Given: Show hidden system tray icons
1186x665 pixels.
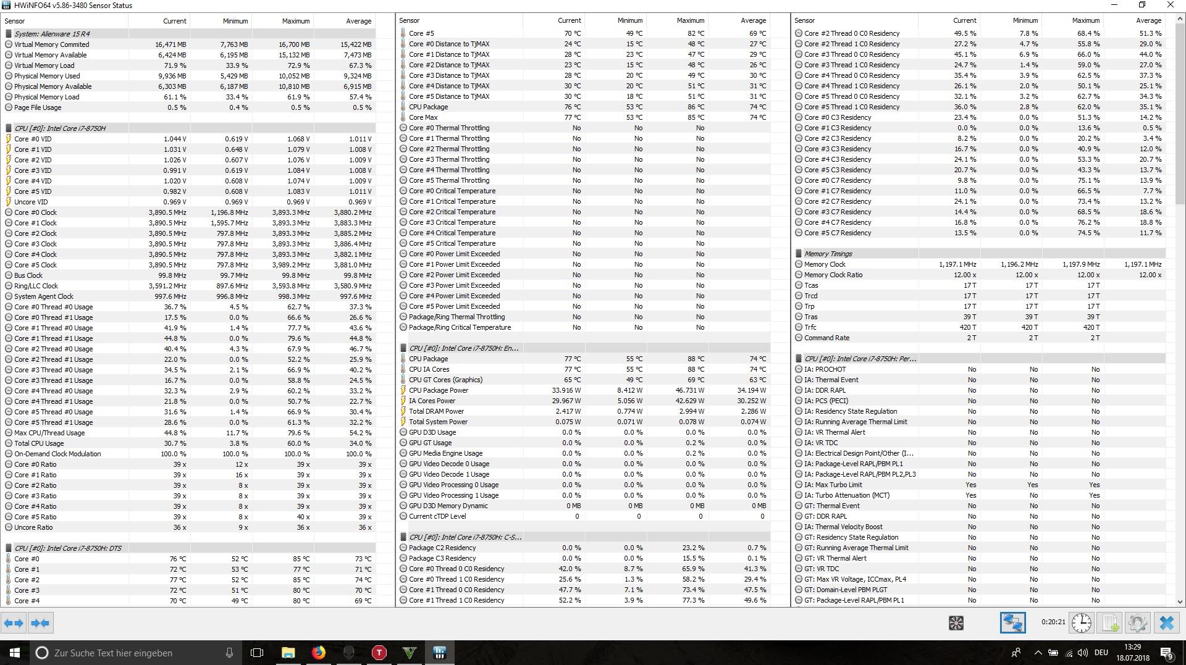Looking at the screenshot, I should [x=1038, y=653].
